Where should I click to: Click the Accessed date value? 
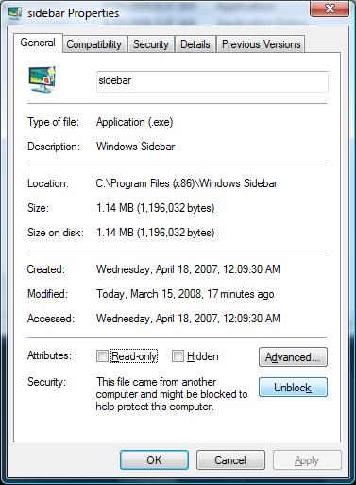[x=188, y=319]
